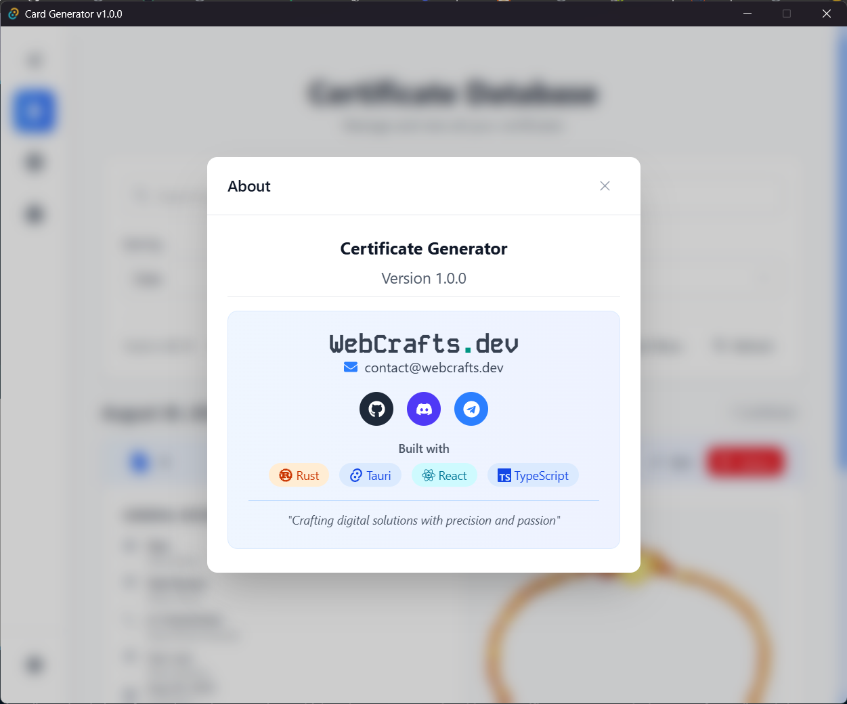Click the Certificate Generator heading in dialog
The image size is (847, 704).
tap(424, 249)
